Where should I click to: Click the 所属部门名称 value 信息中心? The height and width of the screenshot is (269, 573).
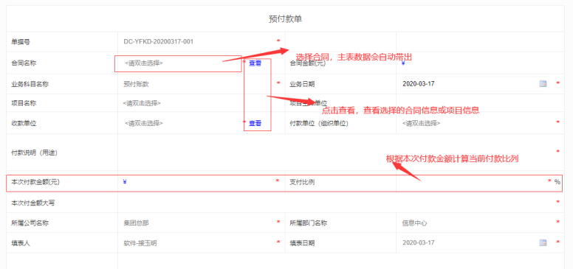[414, 223]
